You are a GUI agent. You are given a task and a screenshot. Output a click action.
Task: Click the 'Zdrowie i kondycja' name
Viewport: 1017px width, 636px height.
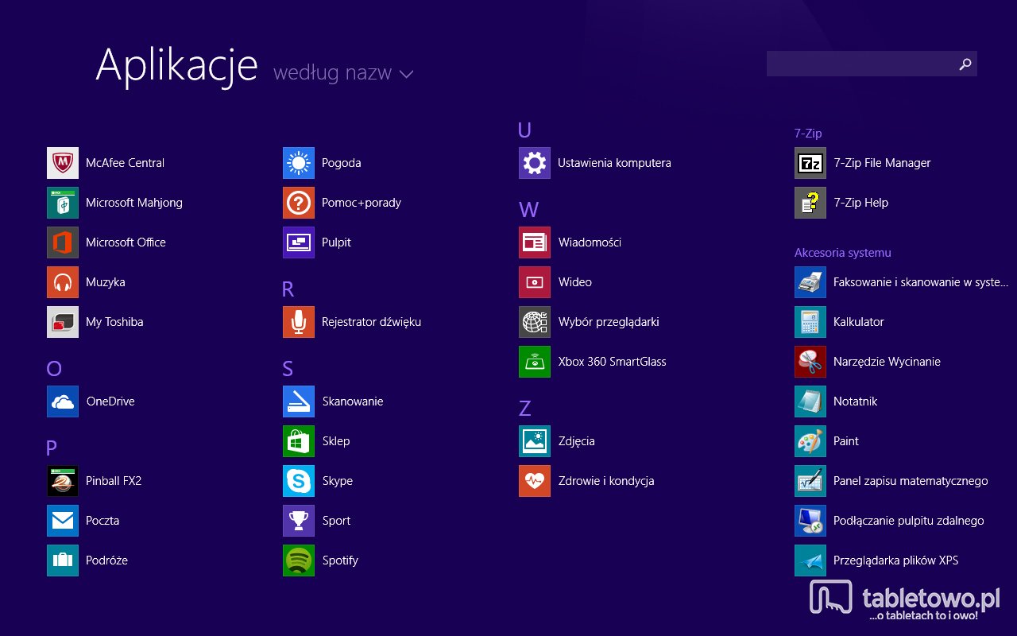pyautogui.click(x=606, y=481)
